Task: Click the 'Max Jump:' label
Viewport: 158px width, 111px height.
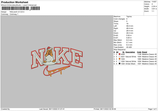Action: [118, 45]
